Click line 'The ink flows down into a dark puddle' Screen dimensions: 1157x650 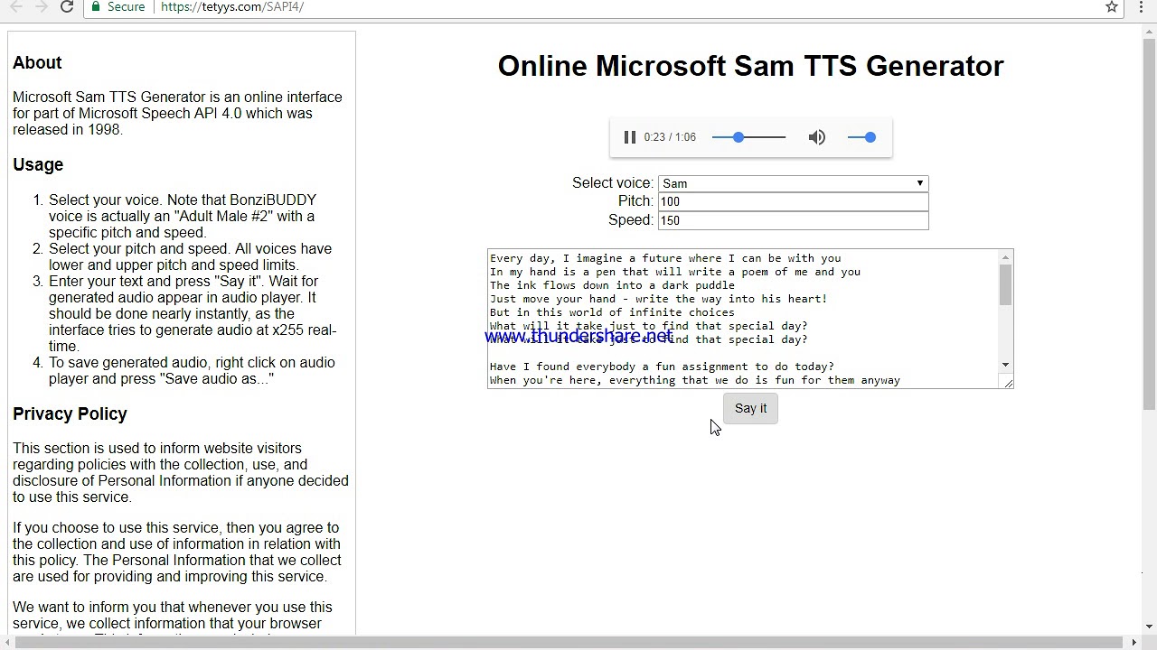(x=612, y=285)
